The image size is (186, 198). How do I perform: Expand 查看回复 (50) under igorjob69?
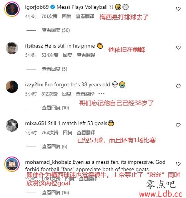click(x=56, y=30)
